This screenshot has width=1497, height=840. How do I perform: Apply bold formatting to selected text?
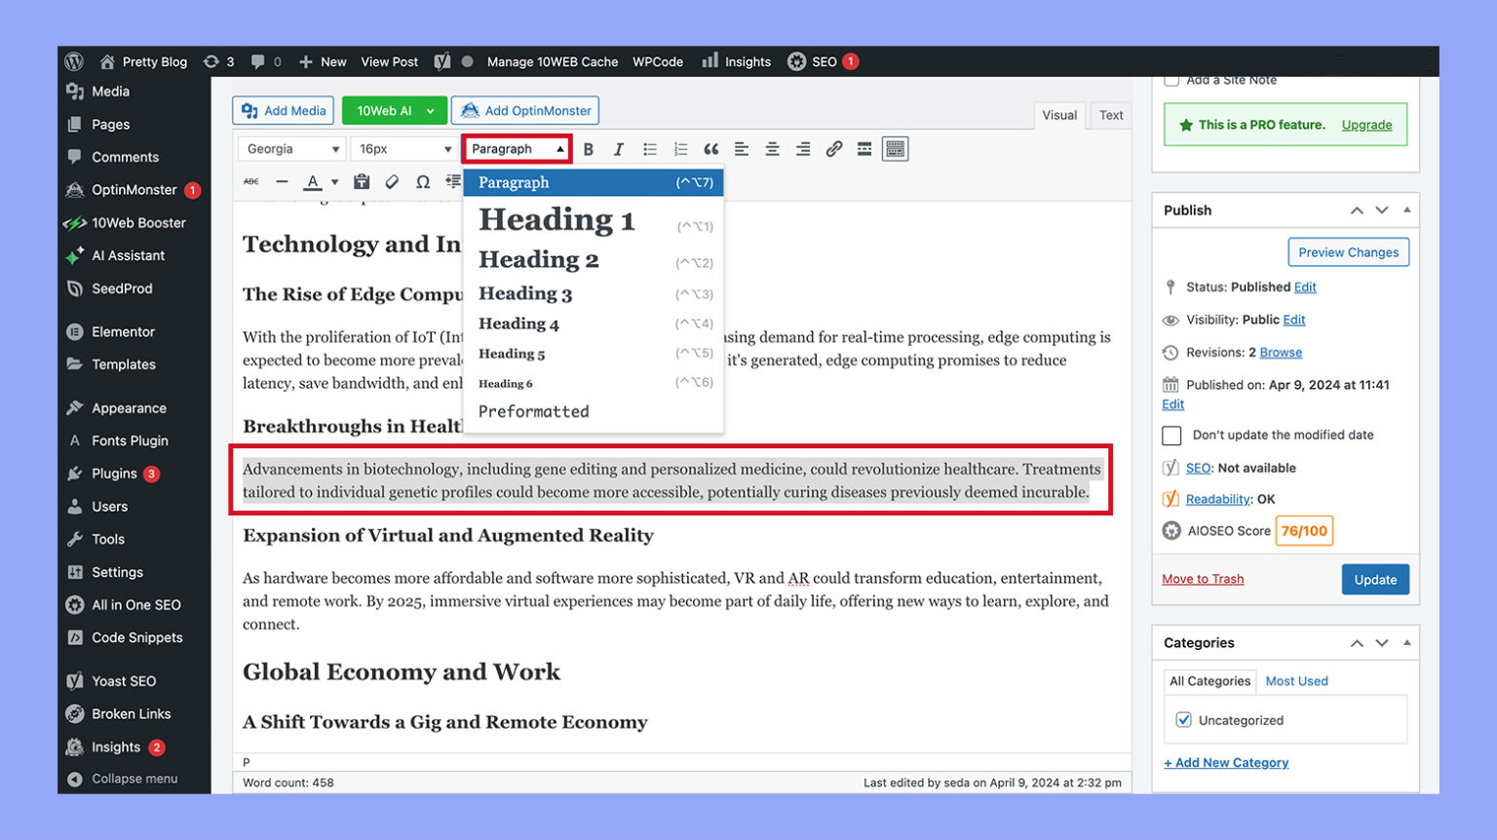point(589,148)
